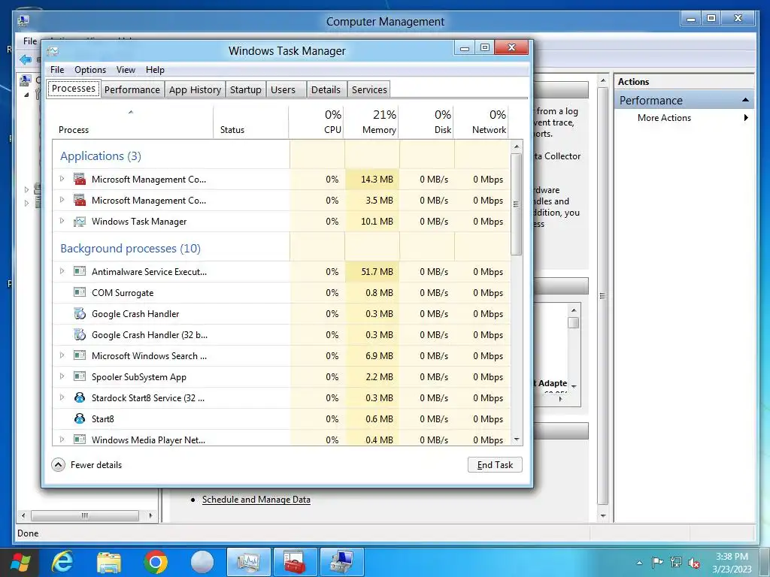Image resolution: width=770 pixels, height=577 pixels.
Task: Click first Microsoft Management Console row icon
Action: pyautogui.click(x=80, y=179)
